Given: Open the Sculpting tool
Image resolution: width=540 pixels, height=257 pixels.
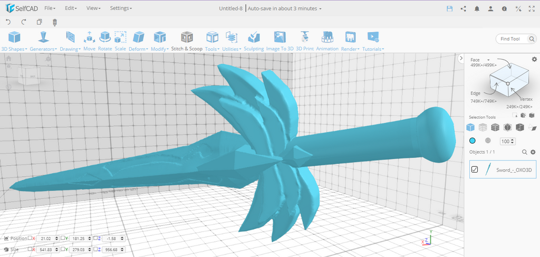Looking at the screenshot, I should point(254,41).
